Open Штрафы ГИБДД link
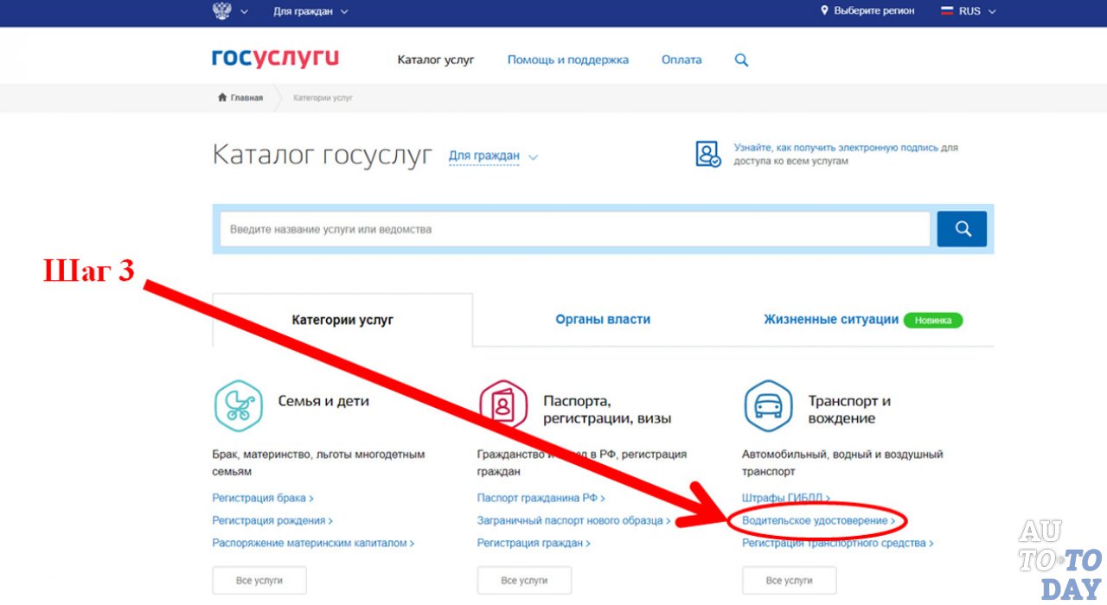1107x605 pixels. (786, 498)
